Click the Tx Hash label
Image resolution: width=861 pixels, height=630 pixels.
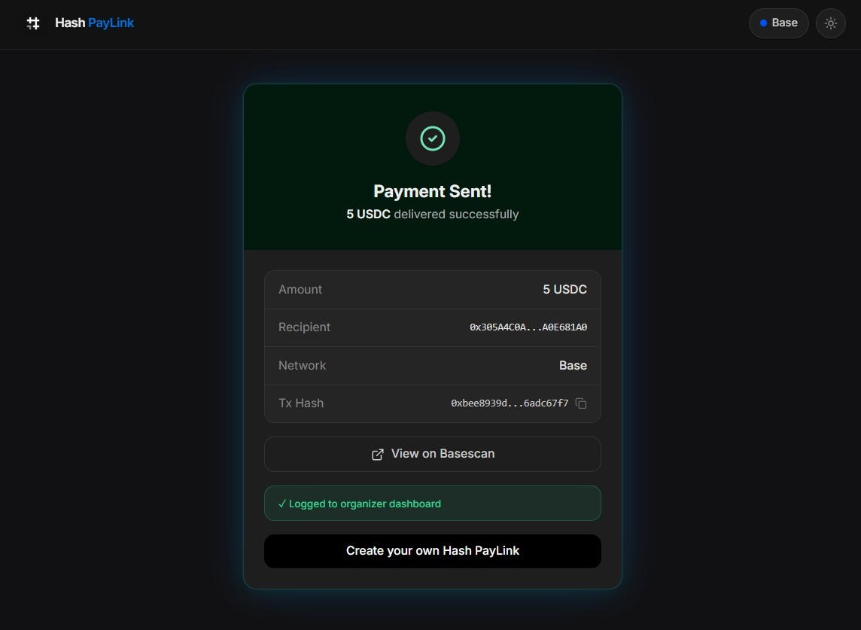coord(301,403)
